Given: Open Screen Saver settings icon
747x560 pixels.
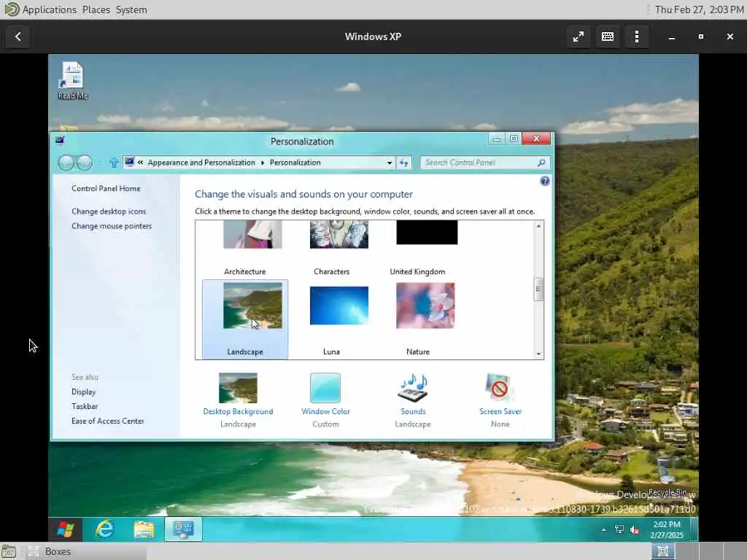Looking at the screenshot, I should click(500, 388).
